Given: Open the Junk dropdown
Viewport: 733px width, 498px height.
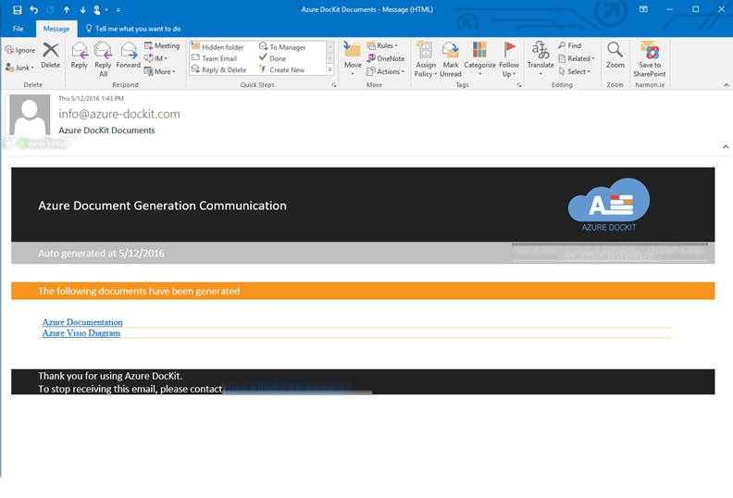Looking at the screenshot, I should (x=19, y=68).
